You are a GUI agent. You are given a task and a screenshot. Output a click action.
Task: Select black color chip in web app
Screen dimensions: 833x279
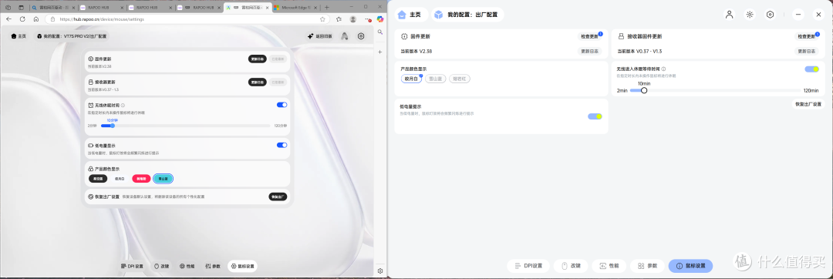(x=98, y=179)
